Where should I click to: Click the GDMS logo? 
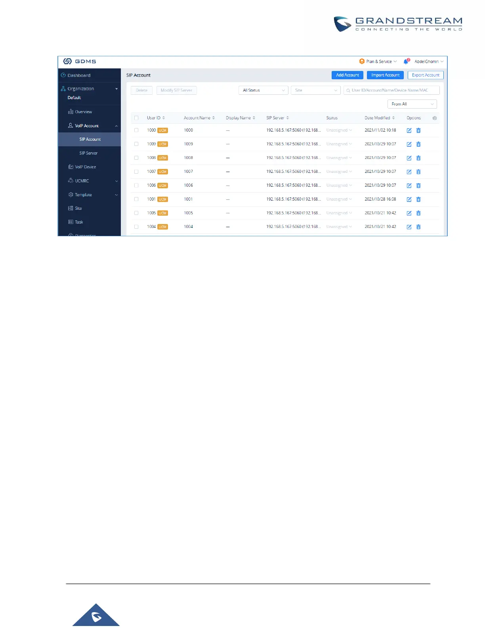[x=80, y=61]
